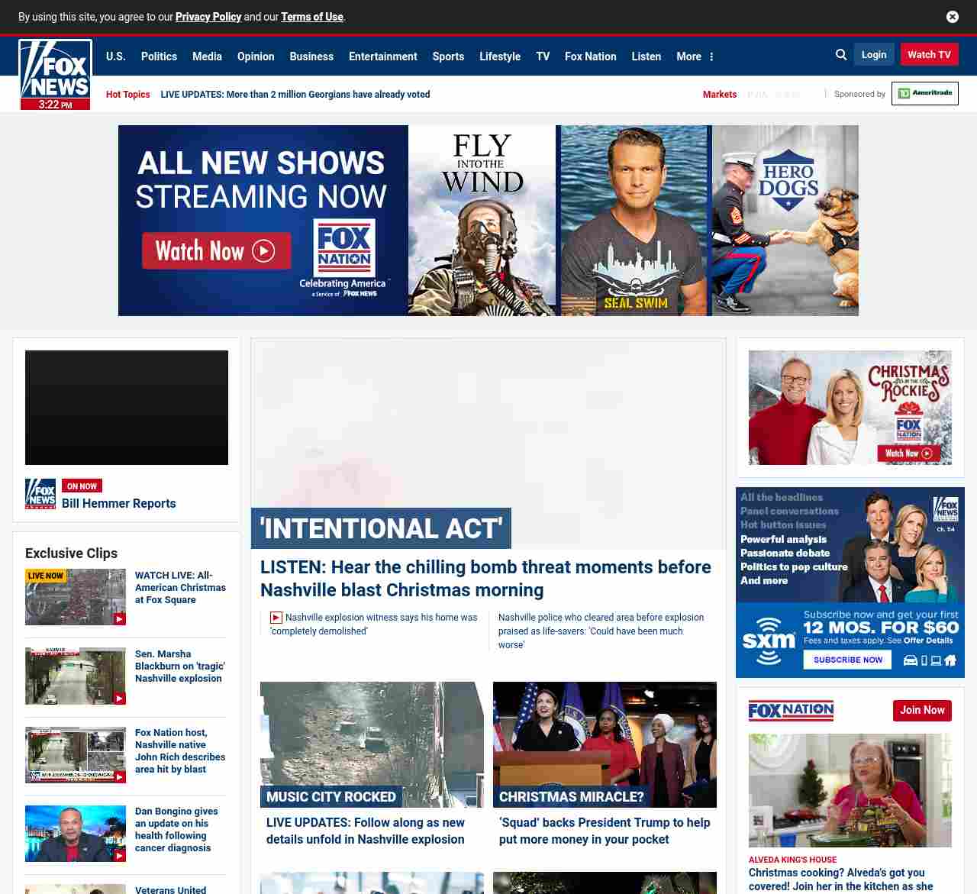Open the Privacy Policy link

(208, 17)
